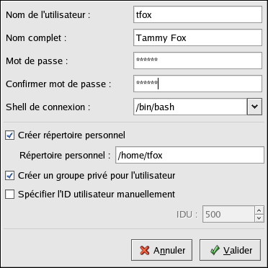Enable Spécifier l'ID utilisateur manuellement
Image resolution: width=268 pixels, height=268 pixels.
[x=10, y=194]
